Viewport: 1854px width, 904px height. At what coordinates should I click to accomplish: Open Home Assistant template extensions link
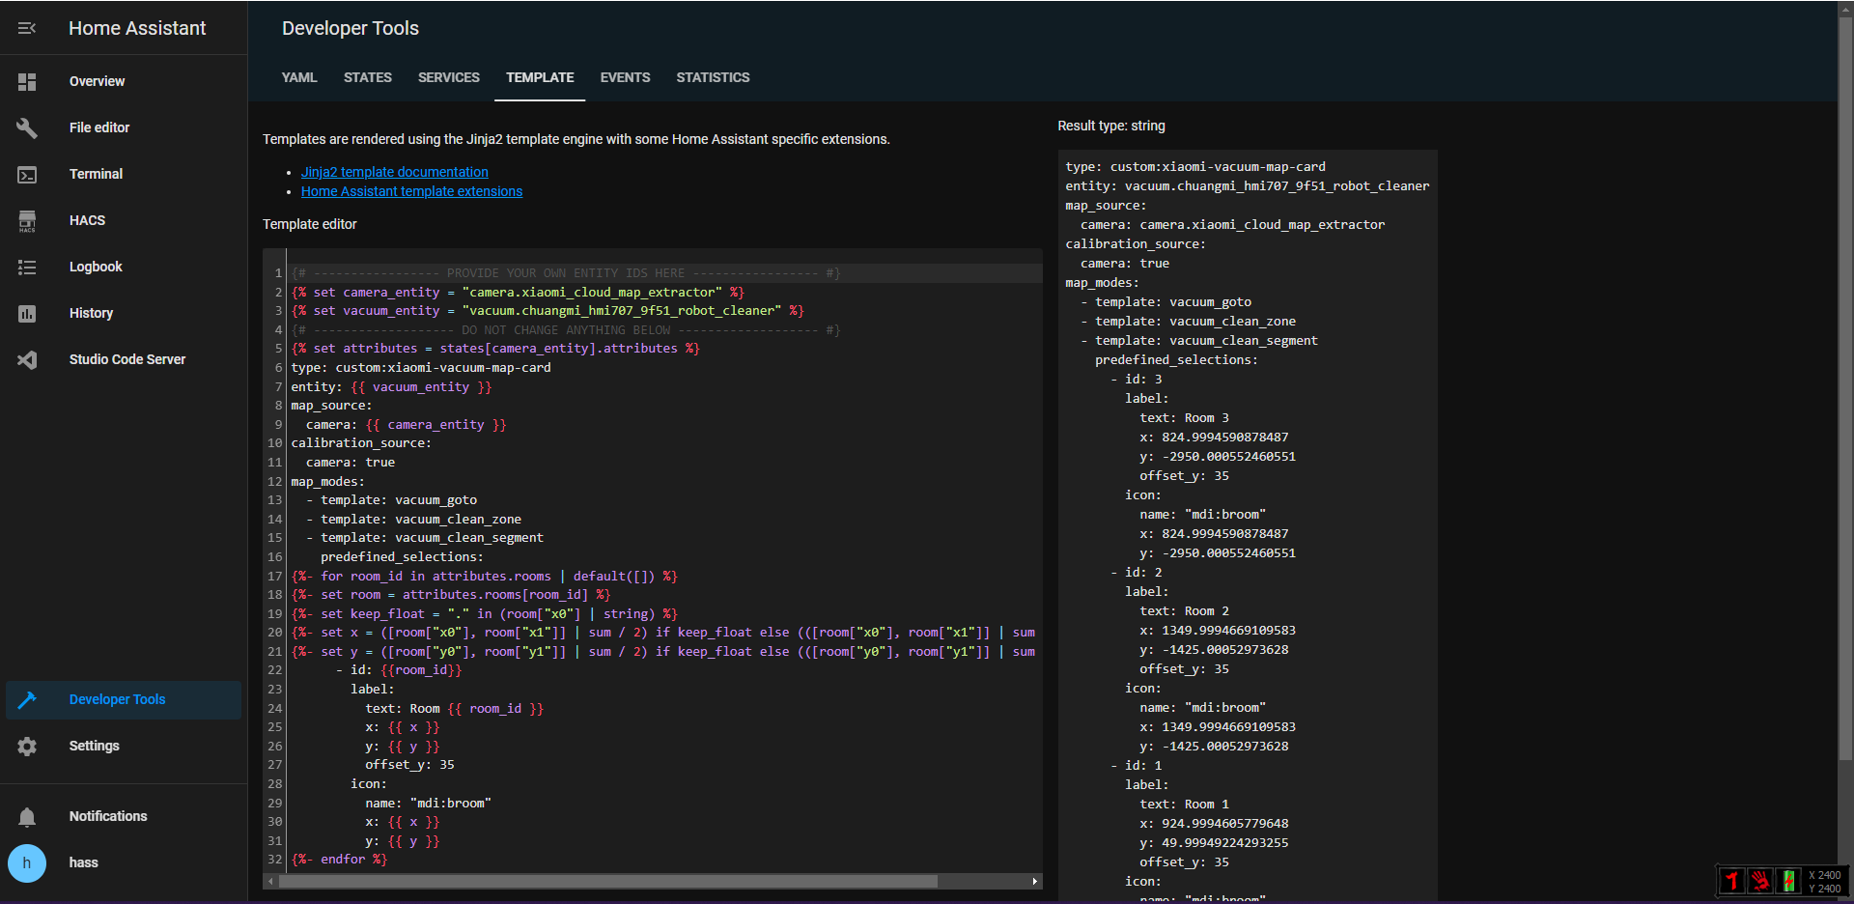click(x=411, y=191)
